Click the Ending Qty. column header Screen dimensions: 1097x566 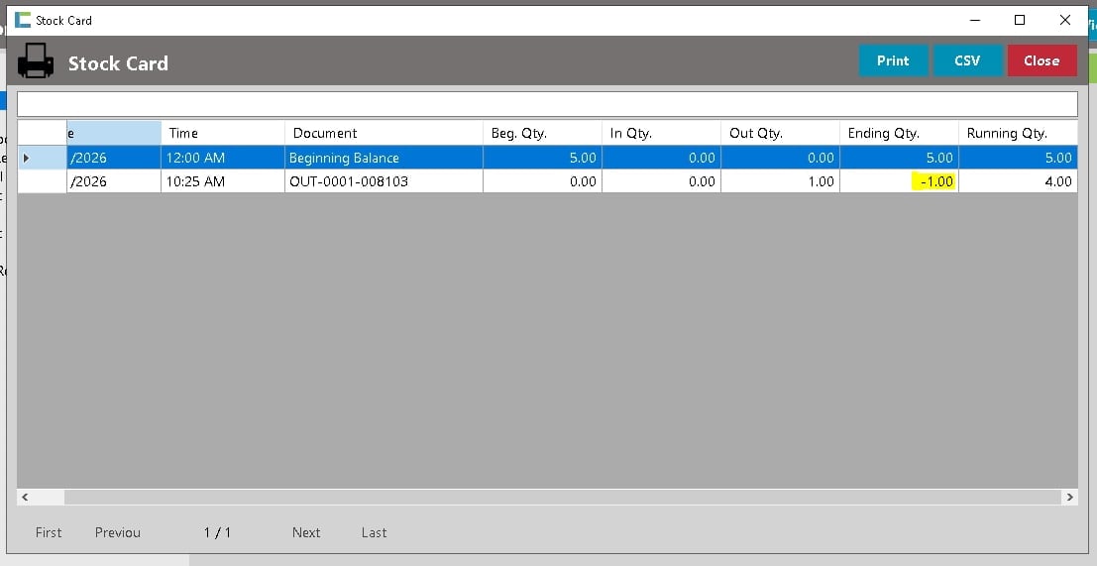pos(899,133)
